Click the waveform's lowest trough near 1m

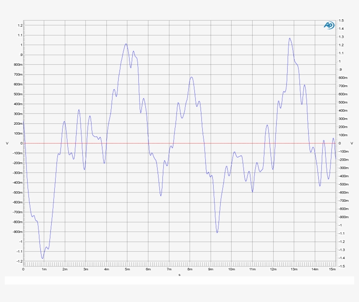tap(42, 258)
